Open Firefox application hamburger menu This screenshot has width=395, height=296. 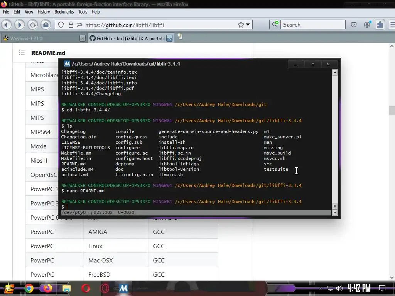click(x=392, y=25)
